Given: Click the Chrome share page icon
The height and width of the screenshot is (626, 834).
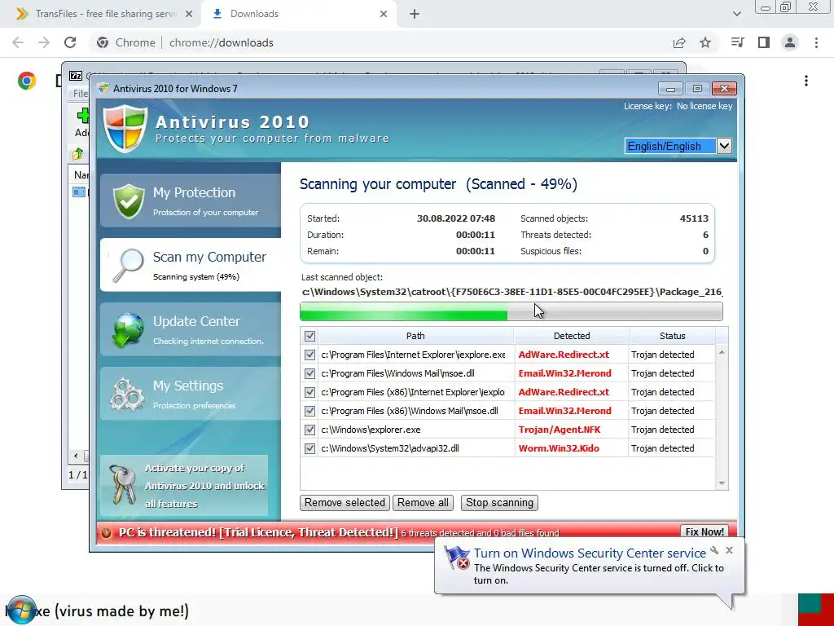Looking at the screenshot, I should [679, 42].
